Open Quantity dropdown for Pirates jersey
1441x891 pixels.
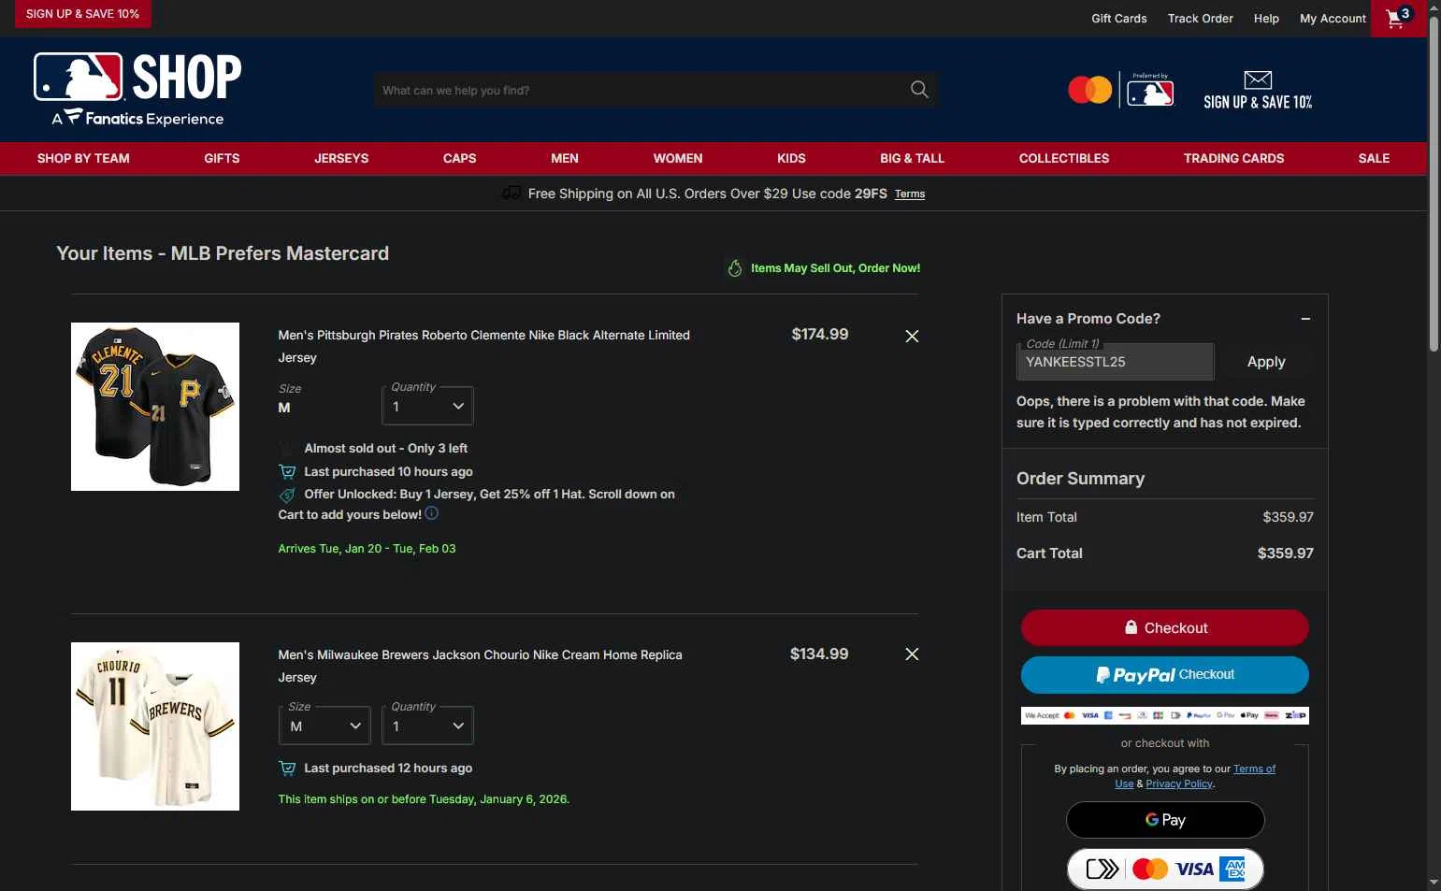[427, 406]
